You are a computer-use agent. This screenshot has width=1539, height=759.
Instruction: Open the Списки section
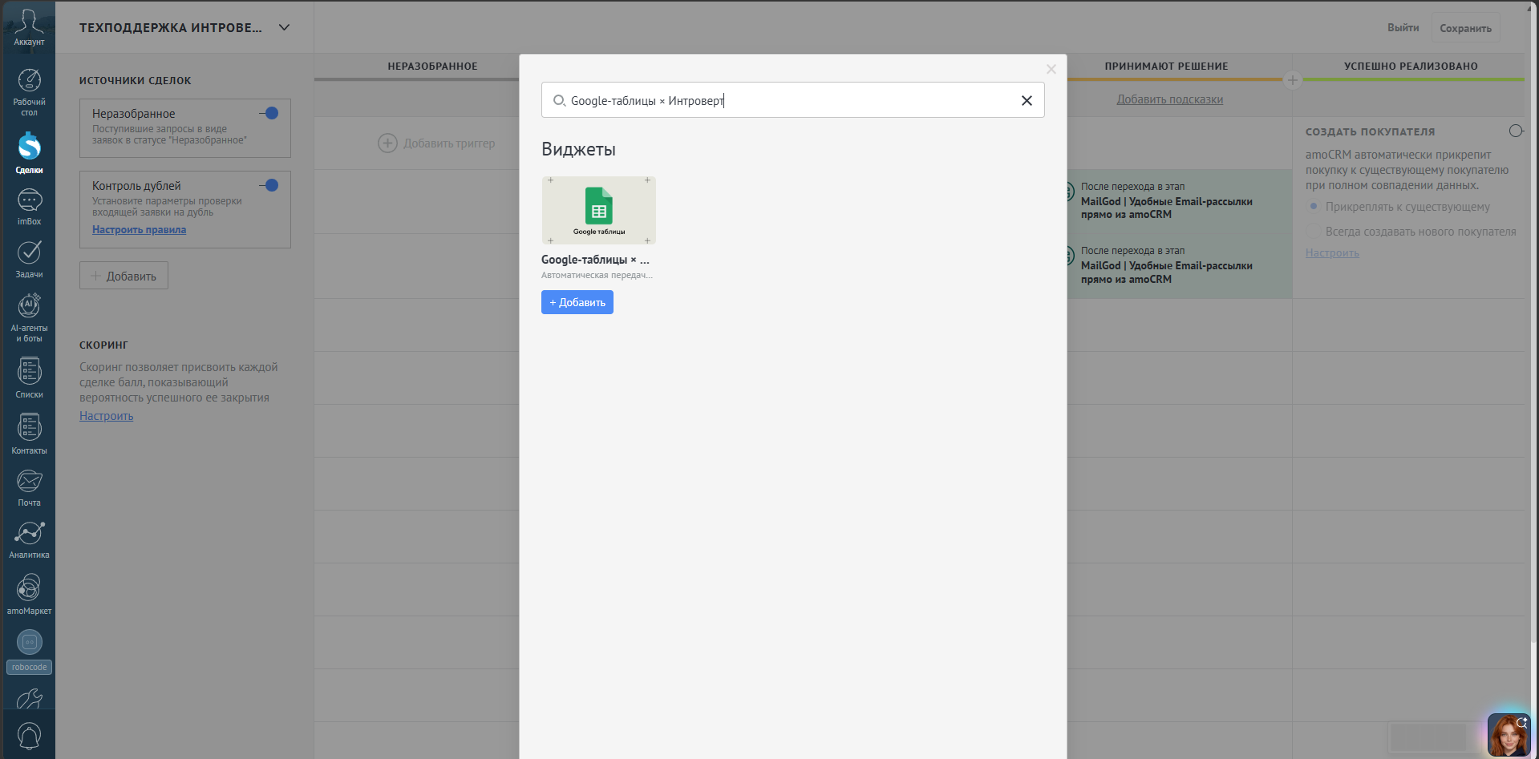pos(29,377)
